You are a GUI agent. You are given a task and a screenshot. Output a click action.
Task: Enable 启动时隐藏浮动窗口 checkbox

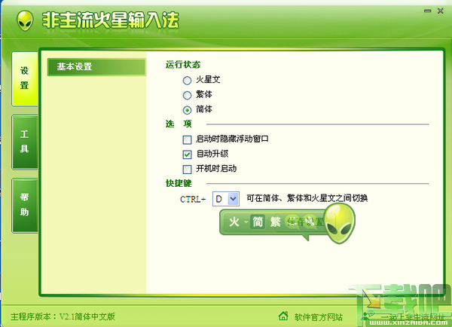pyautogui.click(x=187, y=139)
